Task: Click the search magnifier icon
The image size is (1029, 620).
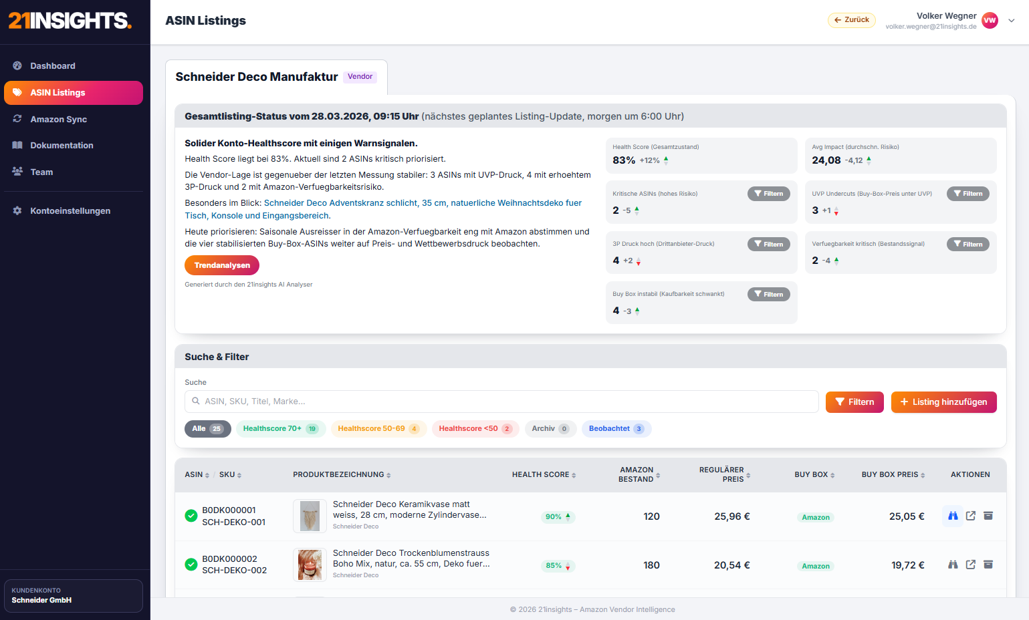Action: click(x=196, y=402)
